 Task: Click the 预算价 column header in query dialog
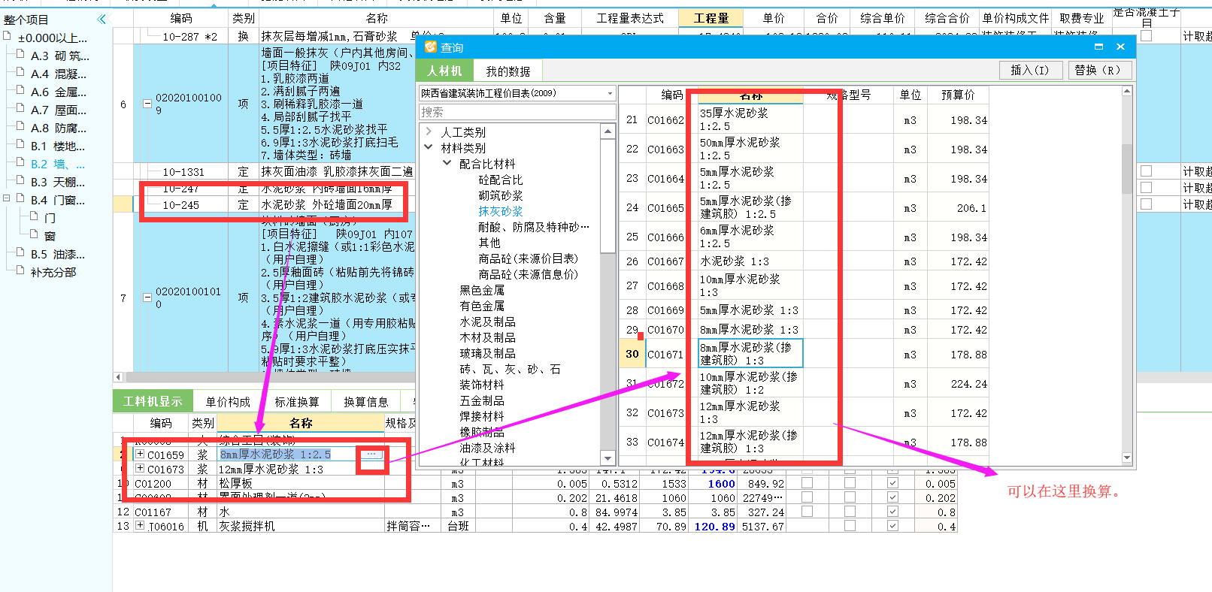point(958,95)
